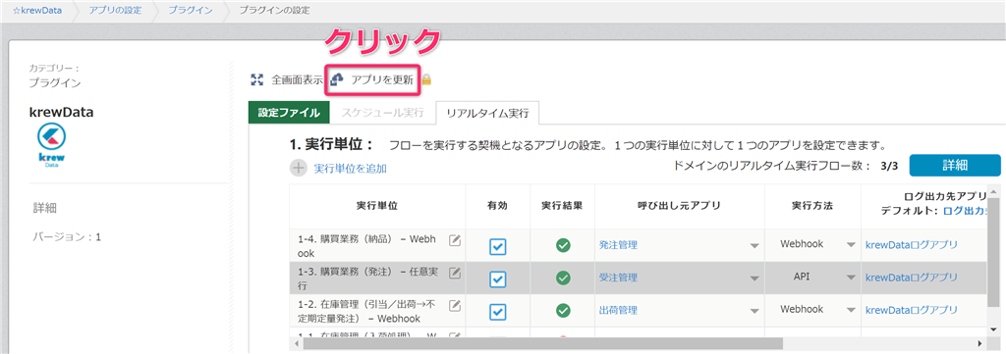Image resolution: width=1006 pixels, height=354 pixels.
Task: Open 受注管理 app link
Action: (x=618, y=278)
